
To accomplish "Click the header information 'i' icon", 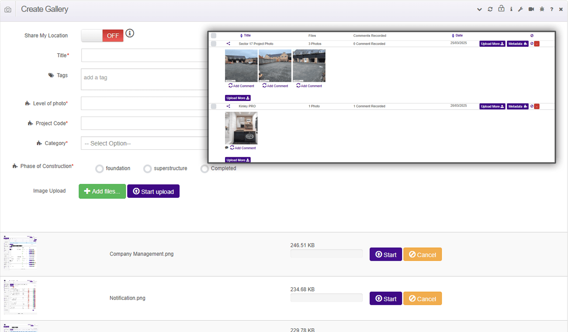I will point(511,9).
